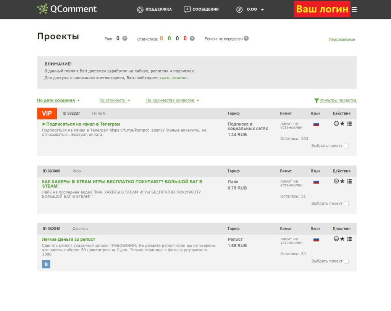Image resolution: width=391 pixels, height=311 pixels.
Task: Open the hamburger menu in header
Action: point(354,10)
